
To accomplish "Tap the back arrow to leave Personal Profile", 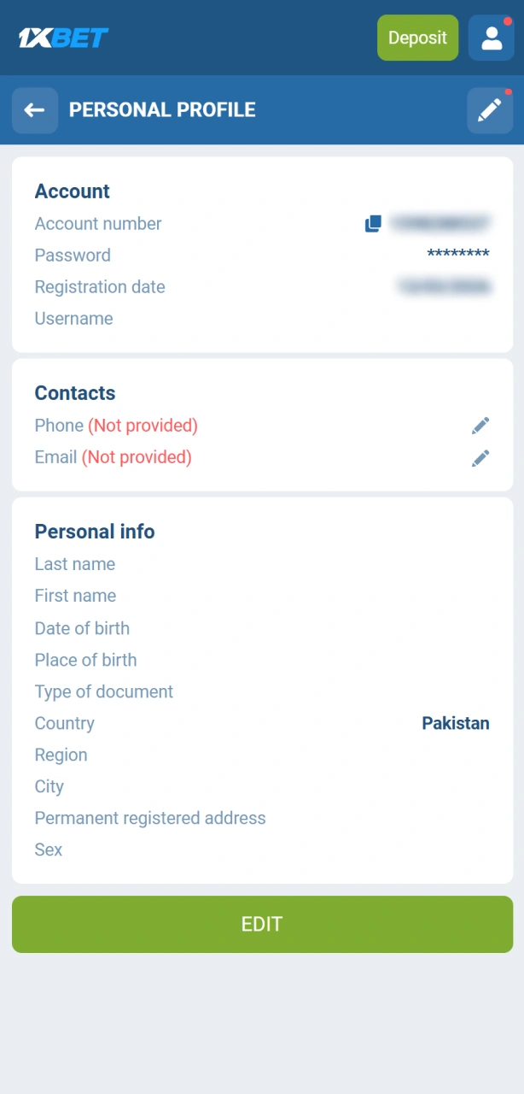I will click(34, 110).
